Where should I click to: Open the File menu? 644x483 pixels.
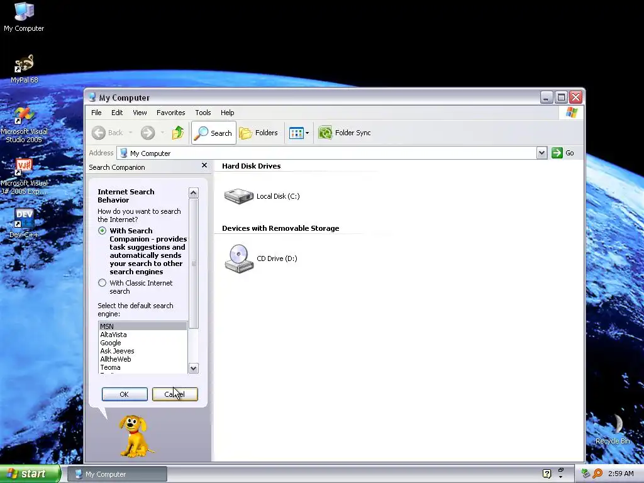pyautogui.click(x=96, y=113)
